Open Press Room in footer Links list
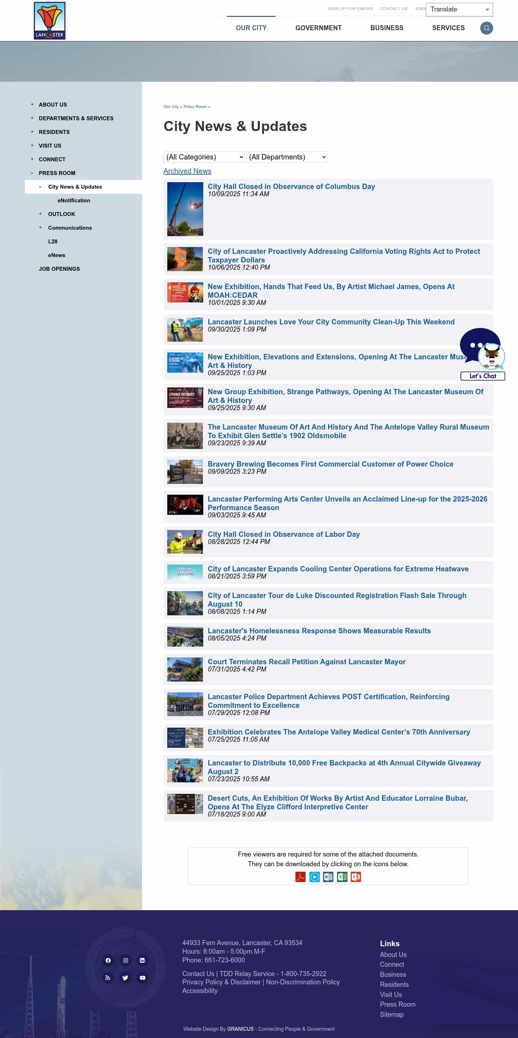Image resolution: width=518 pixels, height=1038 pixels. (x=397, y=1004)
